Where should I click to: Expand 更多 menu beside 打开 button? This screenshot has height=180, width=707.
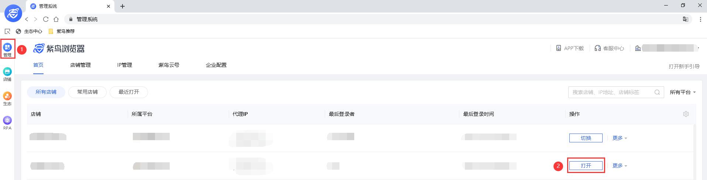(x=620, y=166)
